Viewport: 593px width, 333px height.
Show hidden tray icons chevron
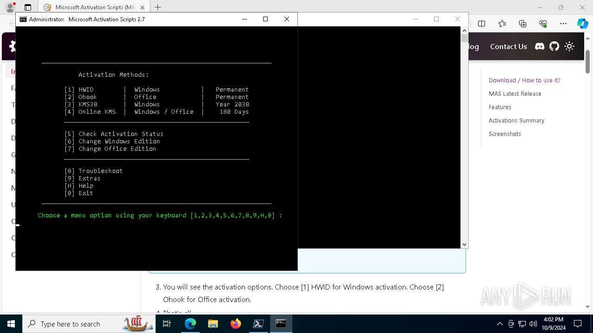pos(499,324)
